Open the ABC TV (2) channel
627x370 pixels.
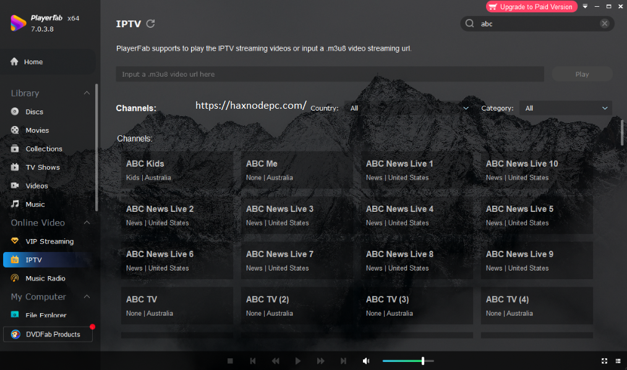[297, 305]
